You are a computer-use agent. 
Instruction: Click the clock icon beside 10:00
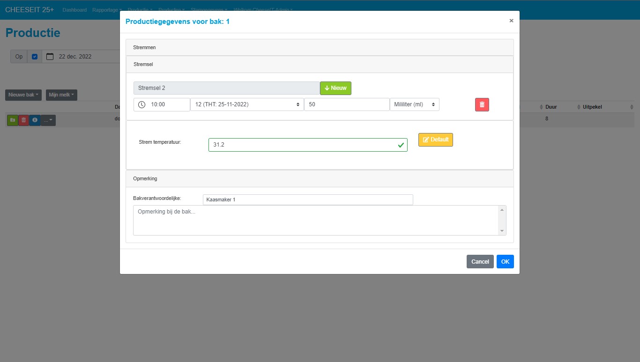141,105
